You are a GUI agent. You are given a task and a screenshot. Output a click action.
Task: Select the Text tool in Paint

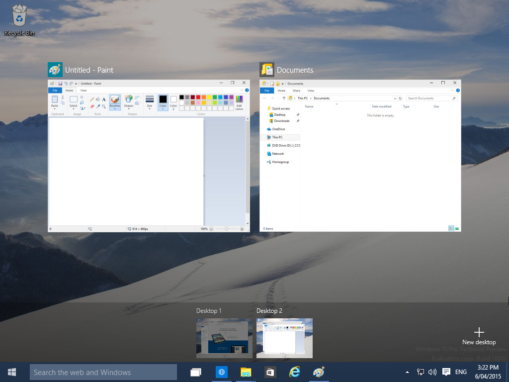[103, 99]
